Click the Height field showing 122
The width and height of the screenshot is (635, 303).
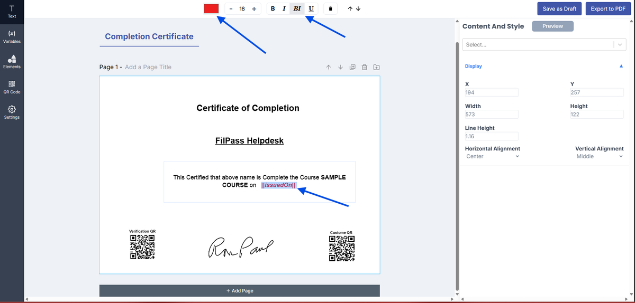(x=596, y=115)
